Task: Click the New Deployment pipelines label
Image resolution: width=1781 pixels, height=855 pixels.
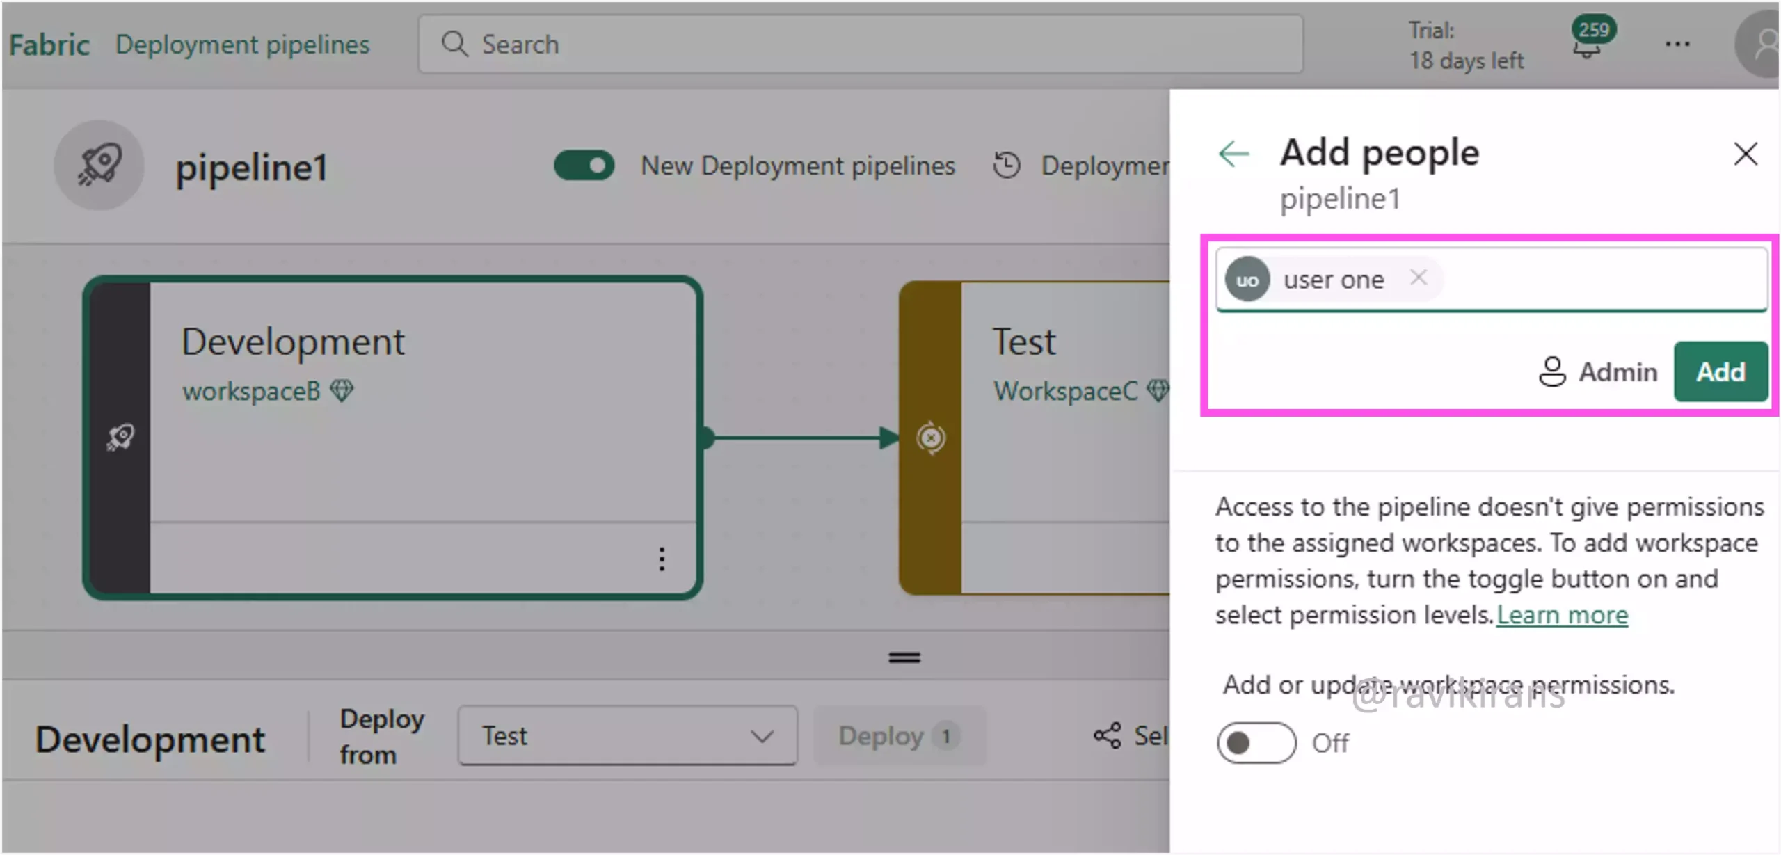Action: tap(797, 166)
